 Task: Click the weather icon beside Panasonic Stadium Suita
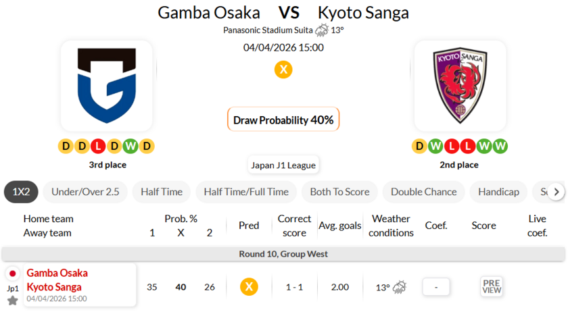tap(322, 30)
